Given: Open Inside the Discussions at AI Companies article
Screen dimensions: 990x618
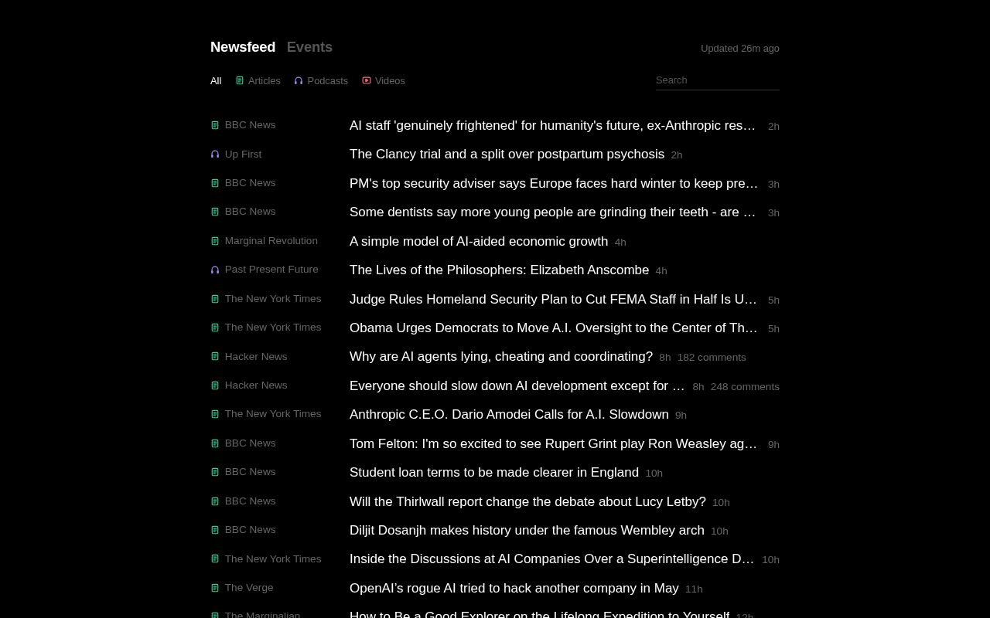Looking at the screenshot, I should [551, 559].
